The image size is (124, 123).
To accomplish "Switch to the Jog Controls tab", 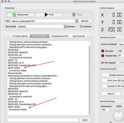I will point(78,36).
